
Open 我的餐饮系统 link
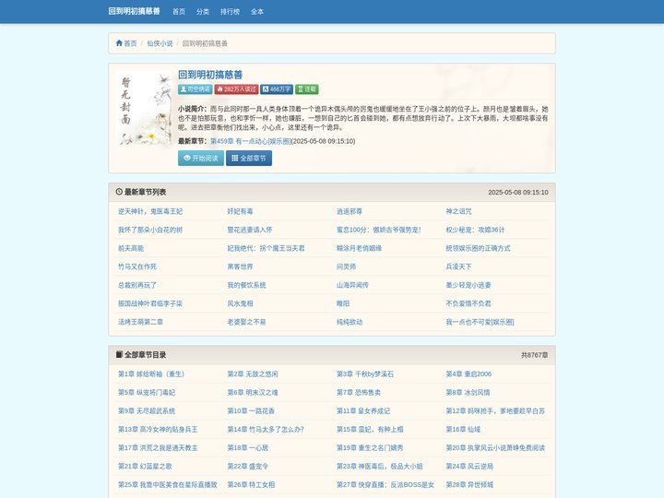coord(246,285)
